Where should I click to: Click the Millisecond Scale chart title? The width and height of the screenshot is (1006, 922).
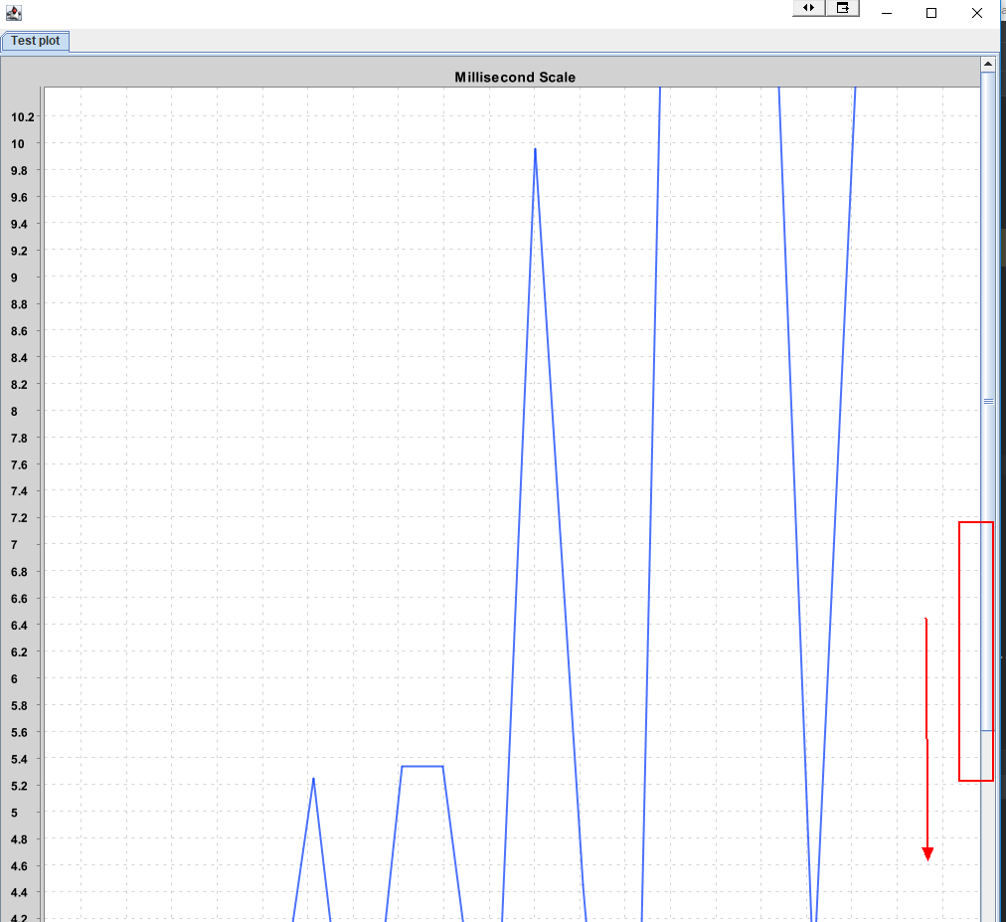[514, 77]
